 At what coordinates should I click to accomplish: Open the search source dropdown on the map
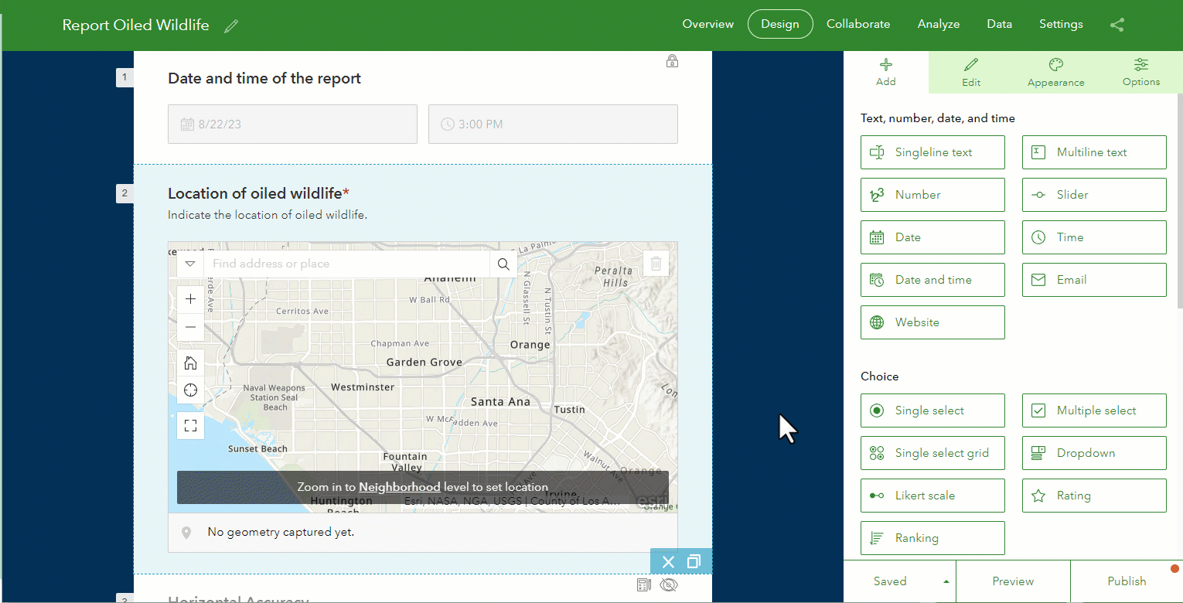(190, 264)
